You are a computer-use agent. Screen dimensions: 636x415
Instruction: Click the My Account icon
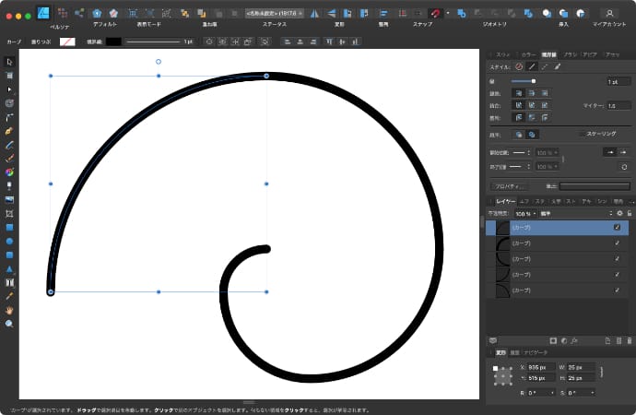[609, 13]
